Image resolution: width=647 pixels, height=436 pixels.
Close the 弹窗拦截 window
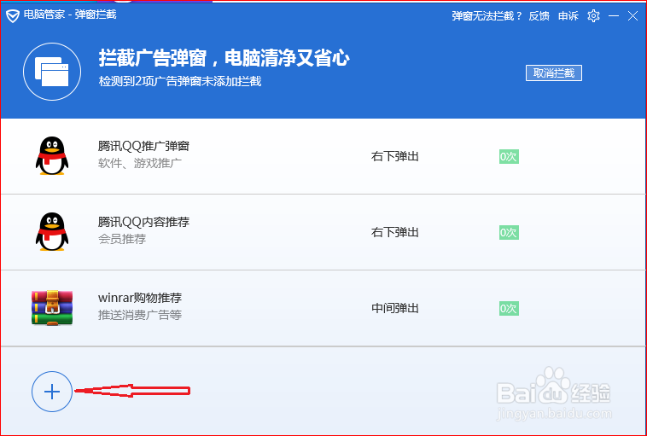(x=632, y=16)
